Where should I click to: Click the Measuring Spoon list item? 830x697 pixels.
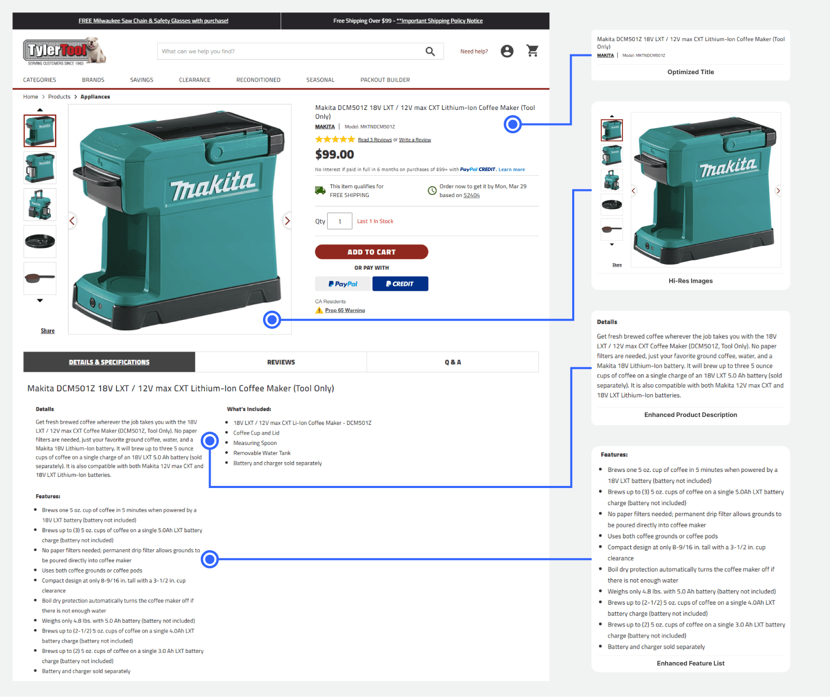tap(255, 443)
